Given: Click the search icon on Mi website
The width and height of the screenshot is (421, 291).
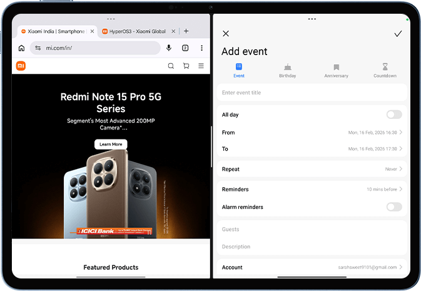Looking at the screenshot, I should coord(171,66).
